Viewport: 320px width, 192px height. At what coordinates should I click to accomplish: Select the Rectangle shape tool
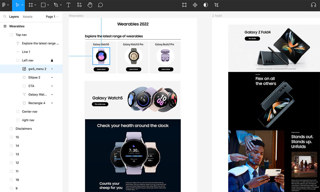43,5
